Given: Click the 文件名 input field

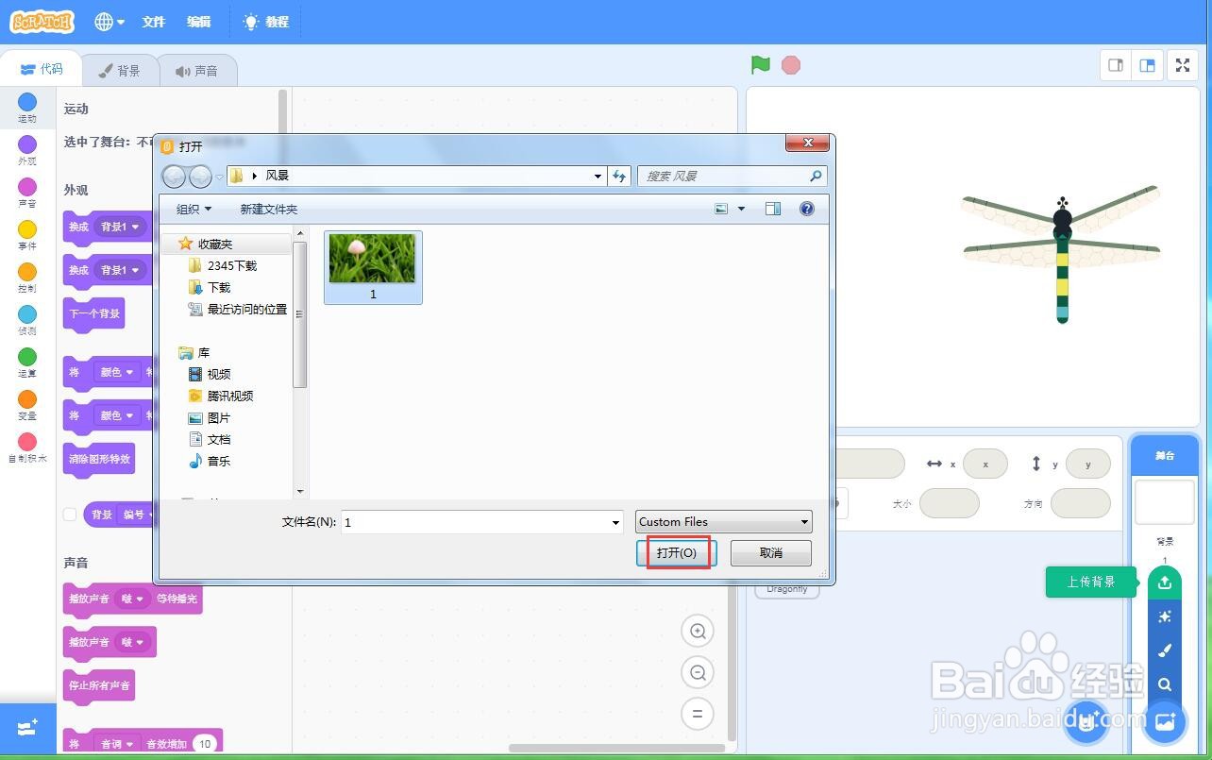Looking at the screenshot, I should 481,522.
